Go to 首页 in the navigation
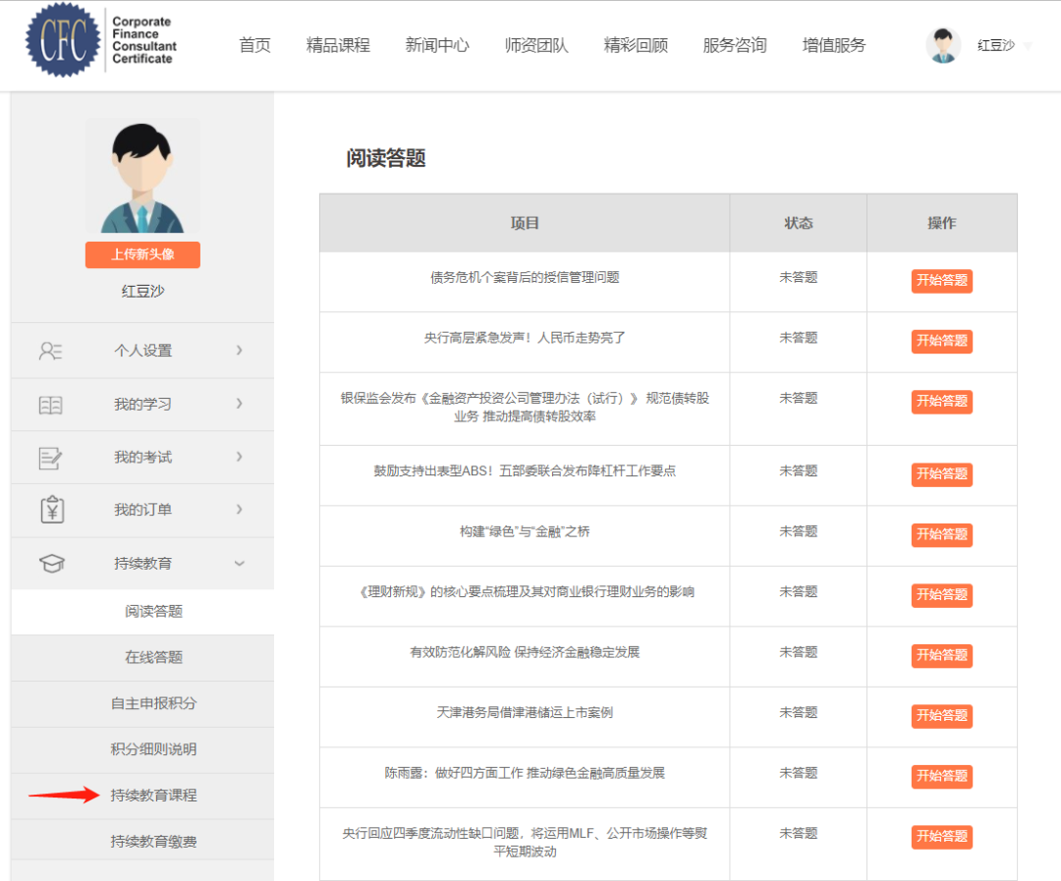The height and width of the screenshot is (881, 1061). (254, 45)
